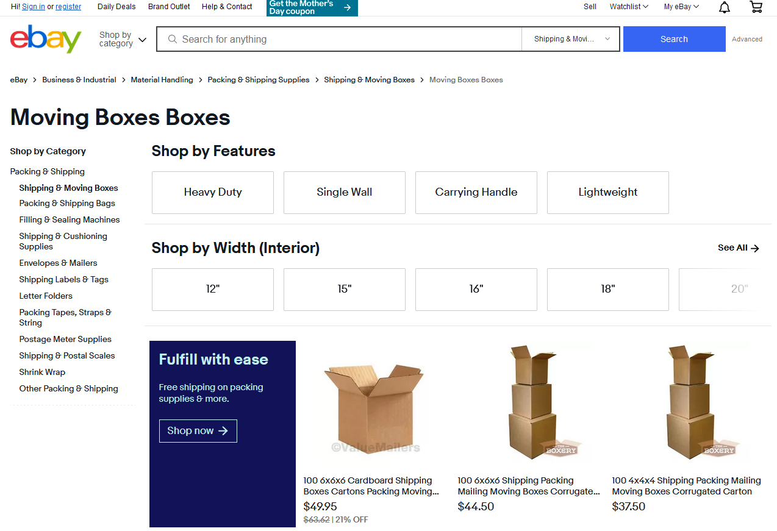Open Advanced search
This screenshot has width=777, height=531.
pyautogui.click(x=747, y=38)
